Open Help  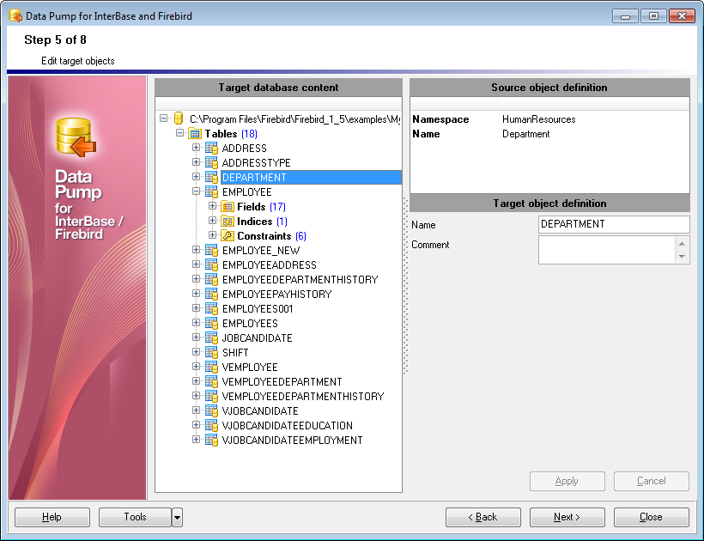click(52, 517)
